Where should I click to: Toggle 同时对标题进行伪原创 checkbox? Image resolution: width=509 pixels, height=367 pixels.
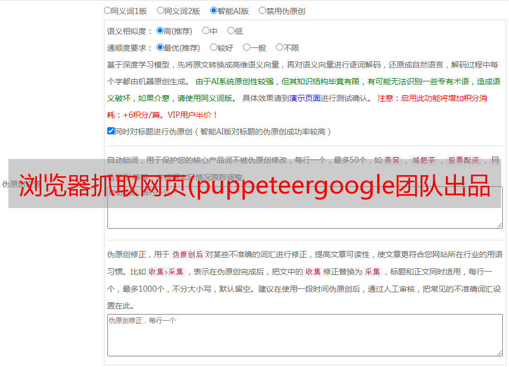(111, 131)
